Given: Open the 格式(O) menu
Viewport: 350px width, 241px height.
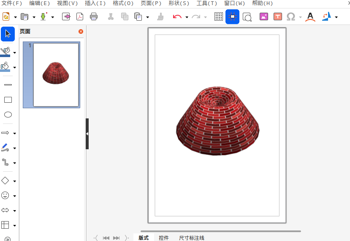Looking at the screenshot, I should point(123,3).
